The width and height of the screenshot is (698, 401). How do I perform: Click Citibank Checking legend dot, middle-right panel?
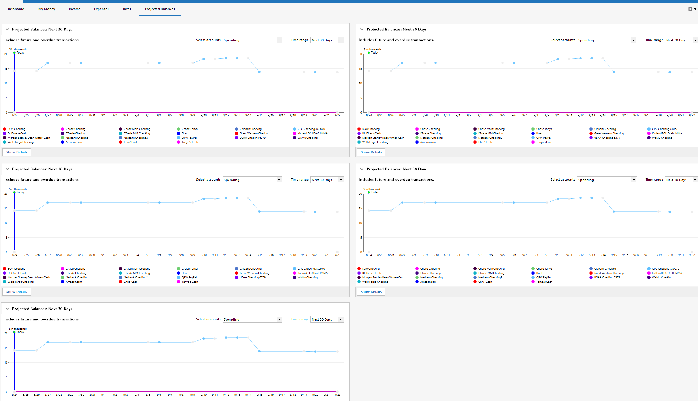click(591, 269)
